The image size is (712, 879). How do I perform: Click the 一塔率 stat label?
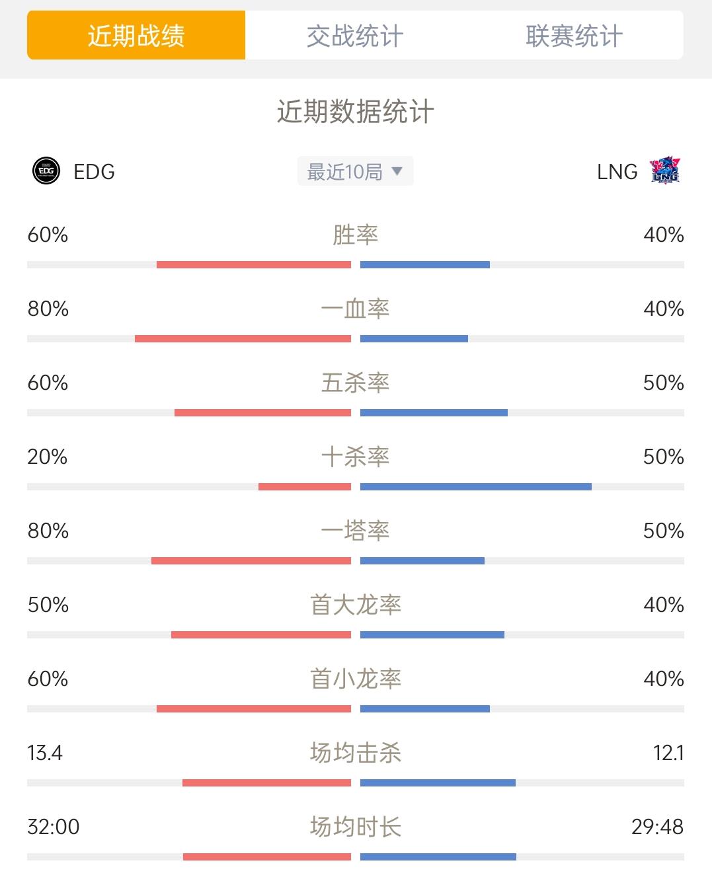(x=356, y=531)
